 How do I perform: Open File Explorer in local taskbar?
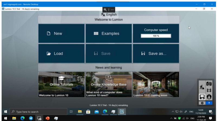14,118
